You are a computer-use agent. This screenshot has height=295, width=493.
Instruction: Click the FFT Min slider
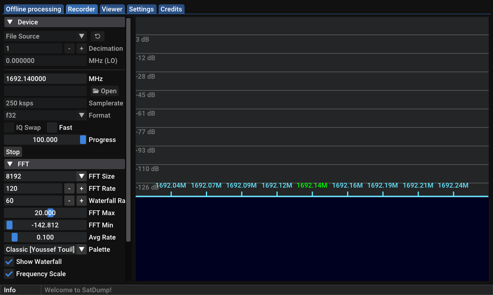pyautogui.click(x=45, y=225)
